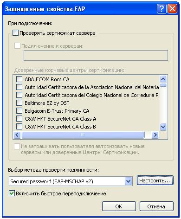Click the list scroll up arrow
The image size is (181, 219).
[x=163, y=79]
